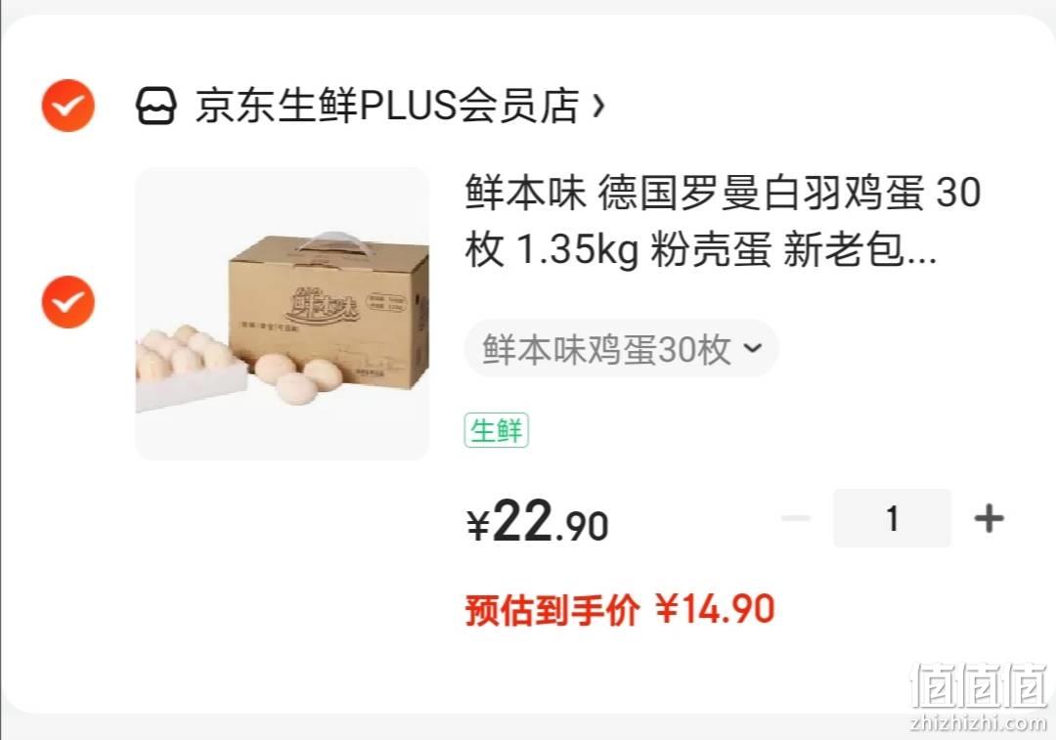Tap the second line of product title 粉壳蛋
Screen dimensions: 1056x740
pyautogui.click(x=711, y=250)
